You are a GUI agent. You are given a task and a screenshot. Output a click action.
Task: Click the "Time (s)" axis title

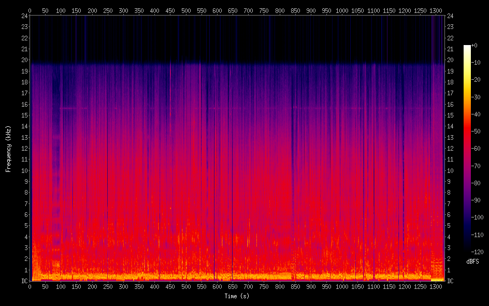[237, 296]
